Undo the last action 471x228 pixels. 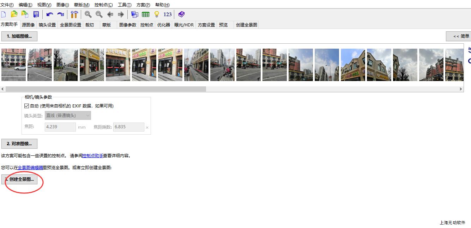pyautogui.click(x=50, y=14)
